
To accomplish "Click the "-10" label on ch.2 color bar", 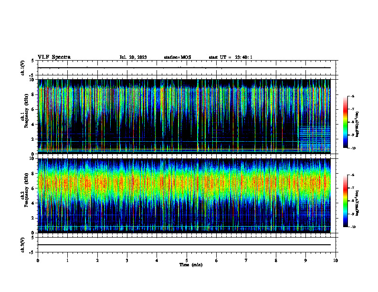I will (353, 227).
